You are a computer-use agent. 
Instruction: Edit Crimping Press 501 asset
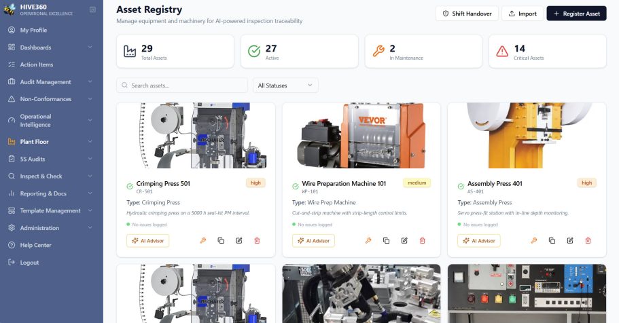pyautogui.click(x=239, y=241)
